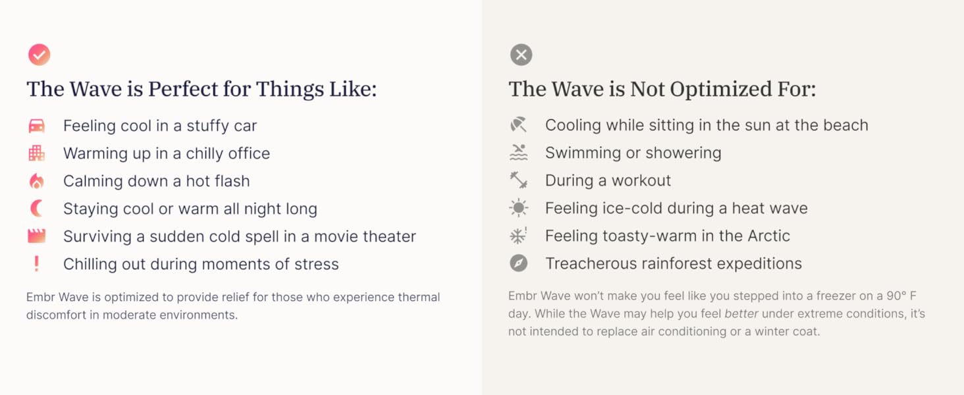The image size is (964, 395).
Task: Click the 'Swimming or showering' text
Action: coord(633,153)
